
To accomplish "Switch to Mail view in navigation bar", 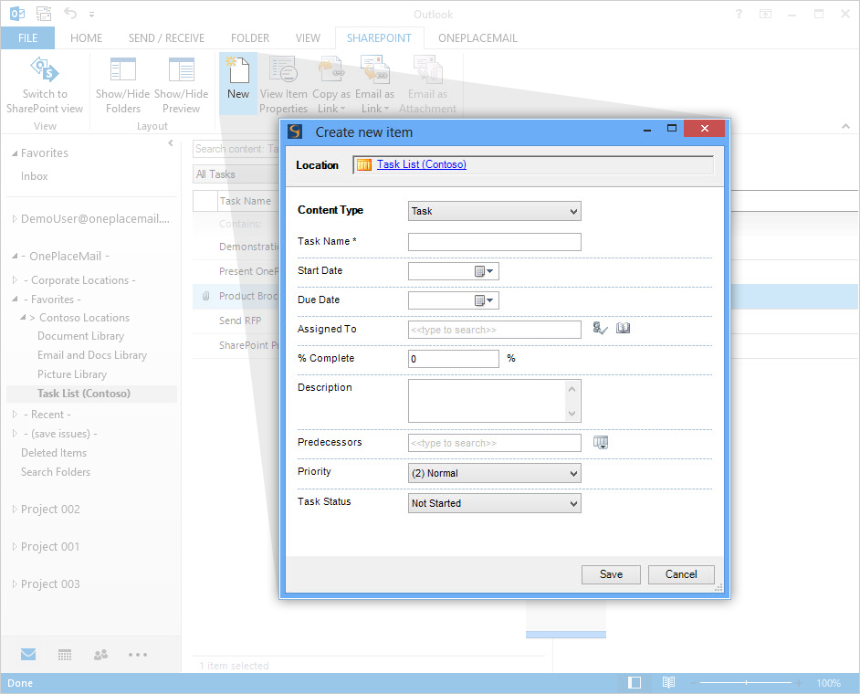I will pos(28,654).
